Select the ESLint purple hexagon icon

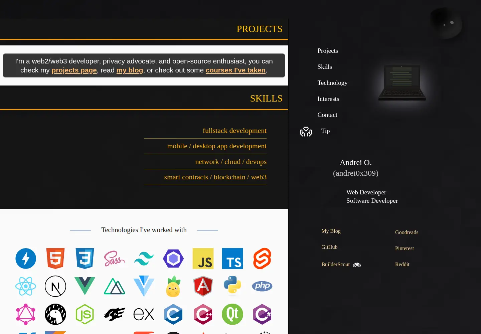point(173,259)
